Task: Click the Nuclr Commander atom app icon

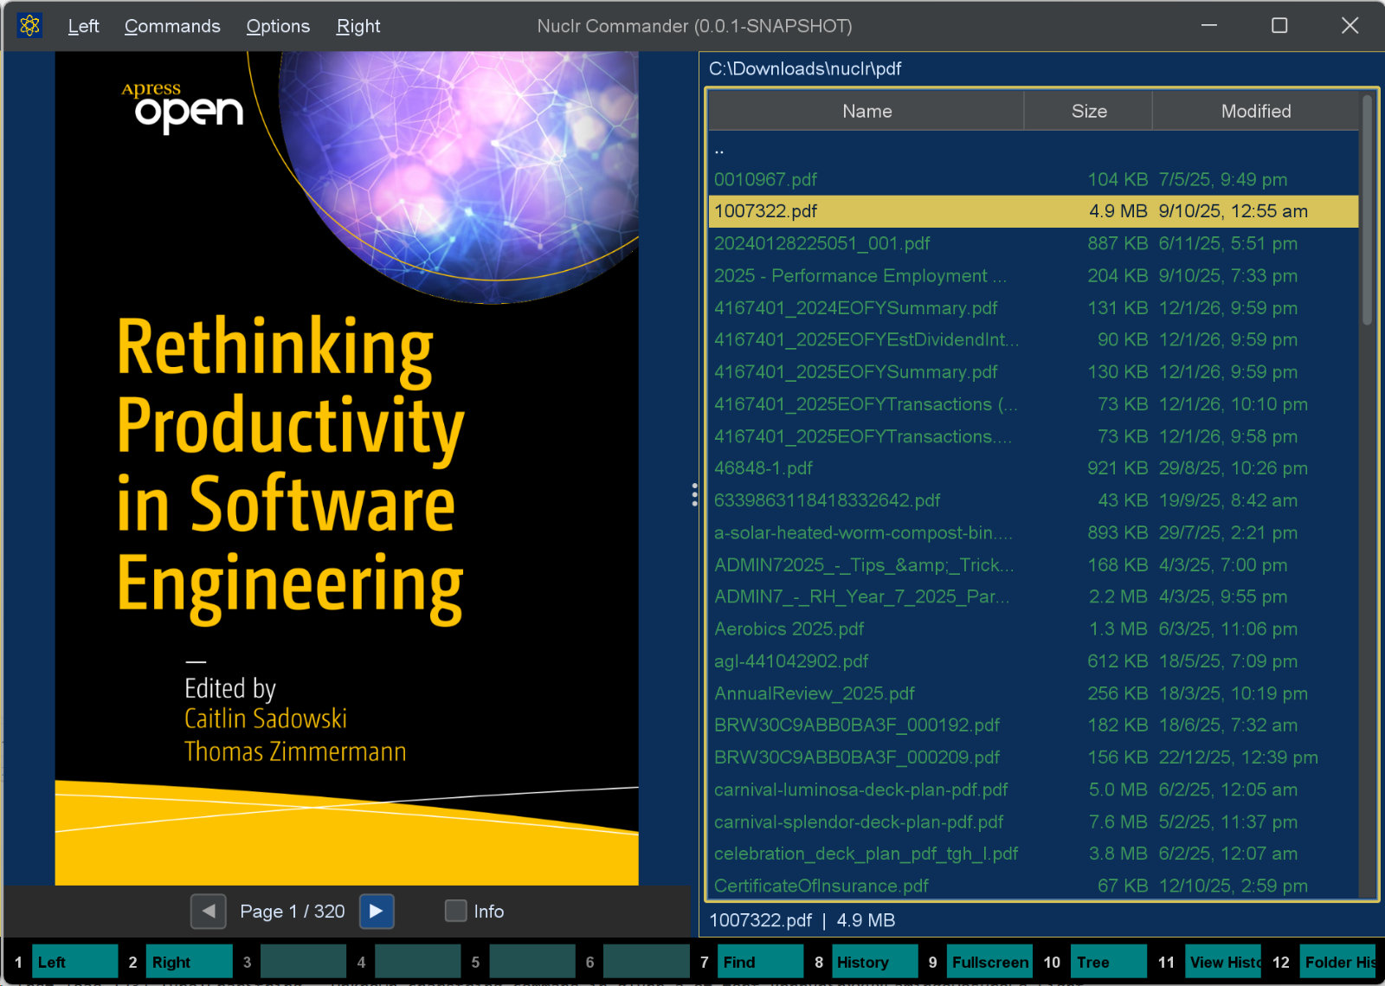Action: pyautogui.click(x=29, y=25)
